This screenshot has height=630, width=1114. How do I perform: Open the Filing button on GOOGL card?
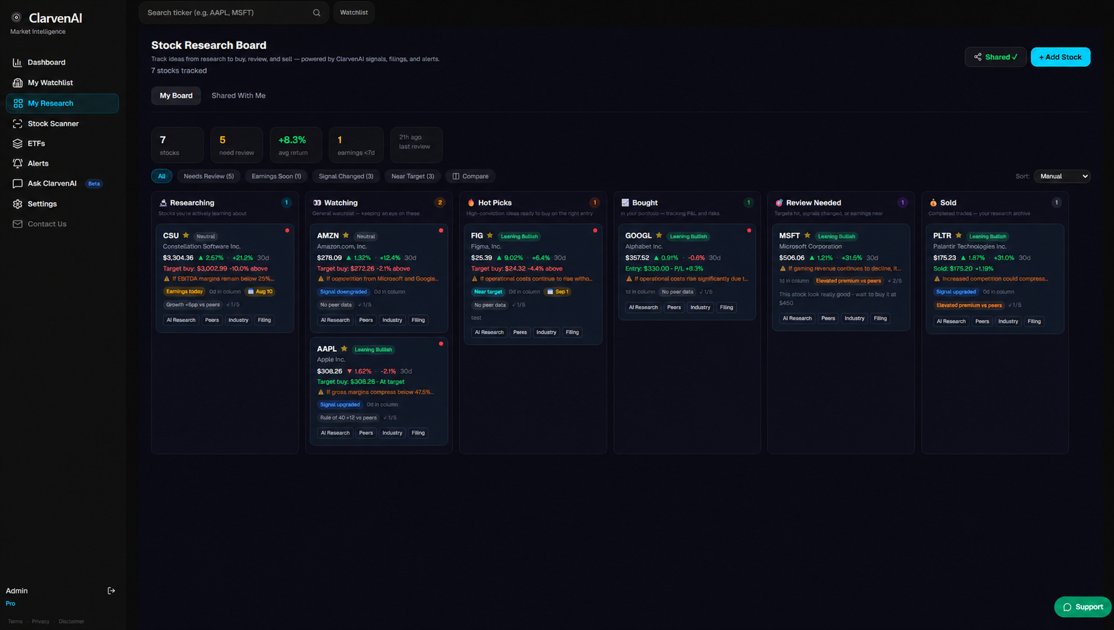click(x=726, y=307)
